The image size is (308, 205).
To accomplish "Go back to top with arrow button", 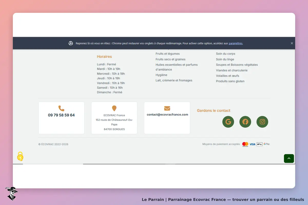I will coord(289,158).
